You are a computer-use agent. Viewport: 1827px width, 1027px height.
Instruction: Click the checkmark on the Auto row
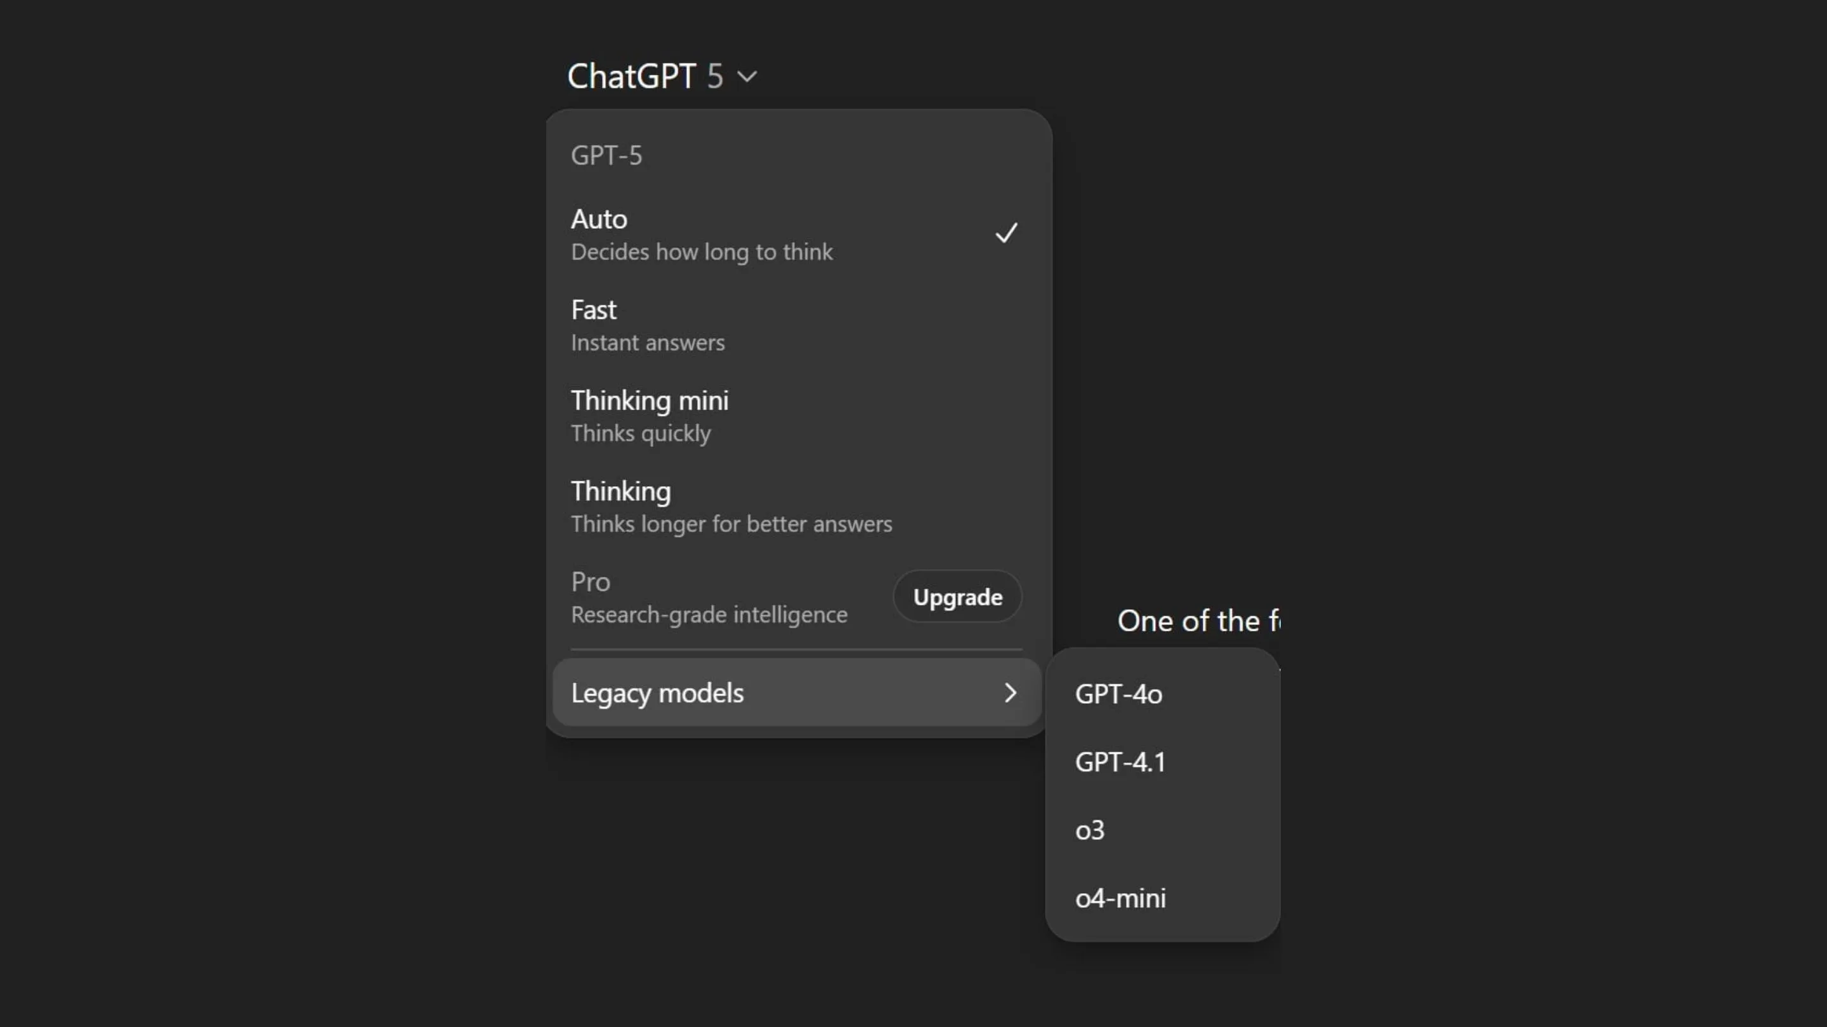(x=1005, y=233)
